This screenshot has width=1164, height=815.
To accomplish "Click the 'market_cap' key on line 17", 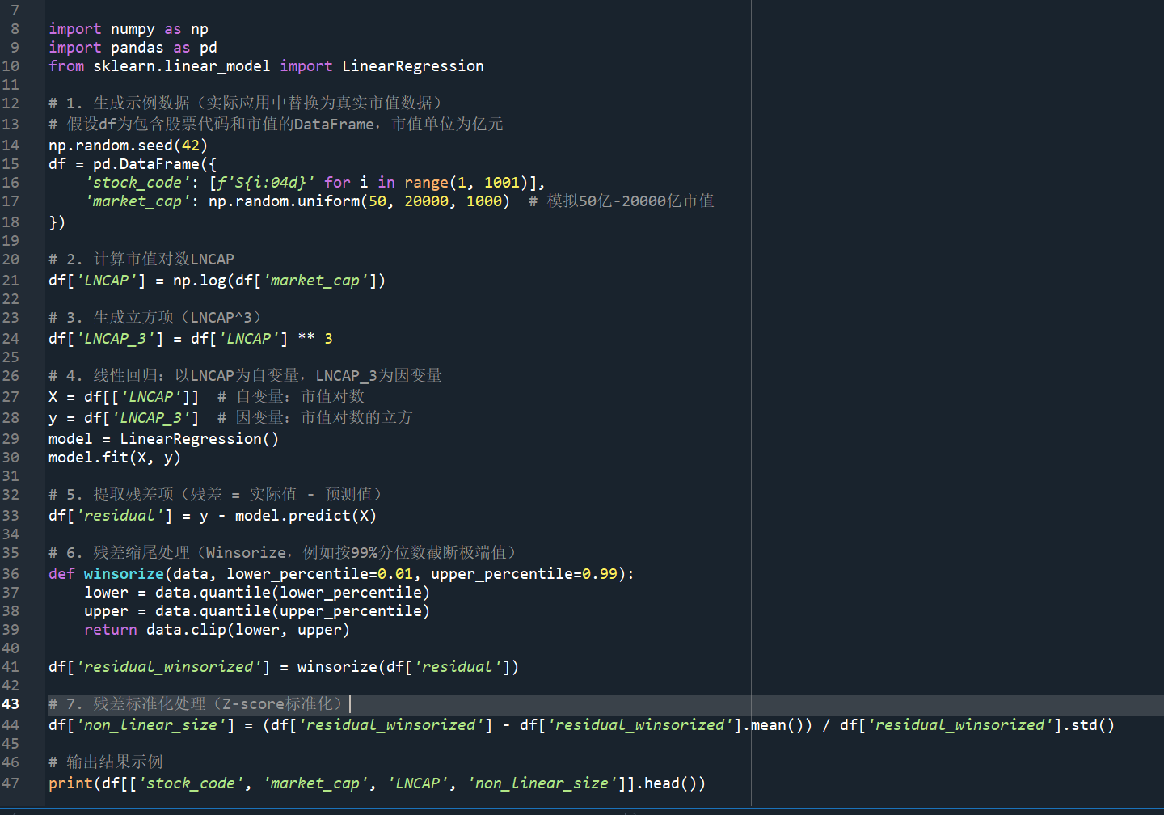I will (137, 201).
